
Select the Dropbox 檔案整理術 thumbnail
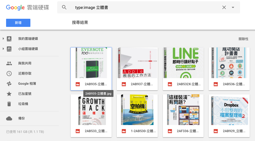[229, 110]
